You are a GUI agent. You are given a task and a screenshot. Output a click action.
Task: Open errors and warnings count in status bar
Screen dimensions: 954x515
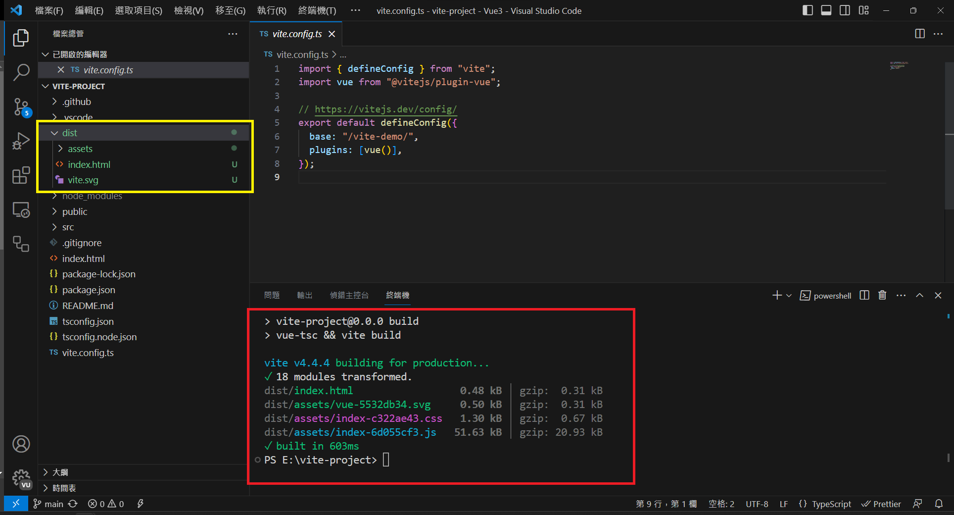[106, 504]
